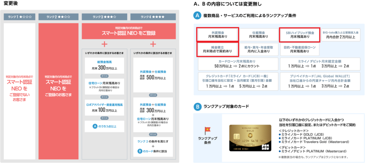Click the red ランク2 ご登録のお客さま panel

pyautogui.click(x=58, y=91)
